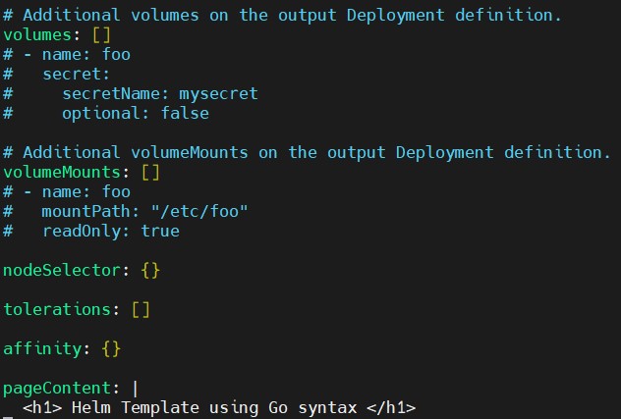
Task: Click the volumeMounts key
Action: 62,173
